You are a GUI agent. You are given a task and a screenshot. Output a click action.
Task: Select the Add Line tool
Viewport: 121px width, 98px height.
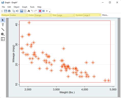(x=3, y=30)
